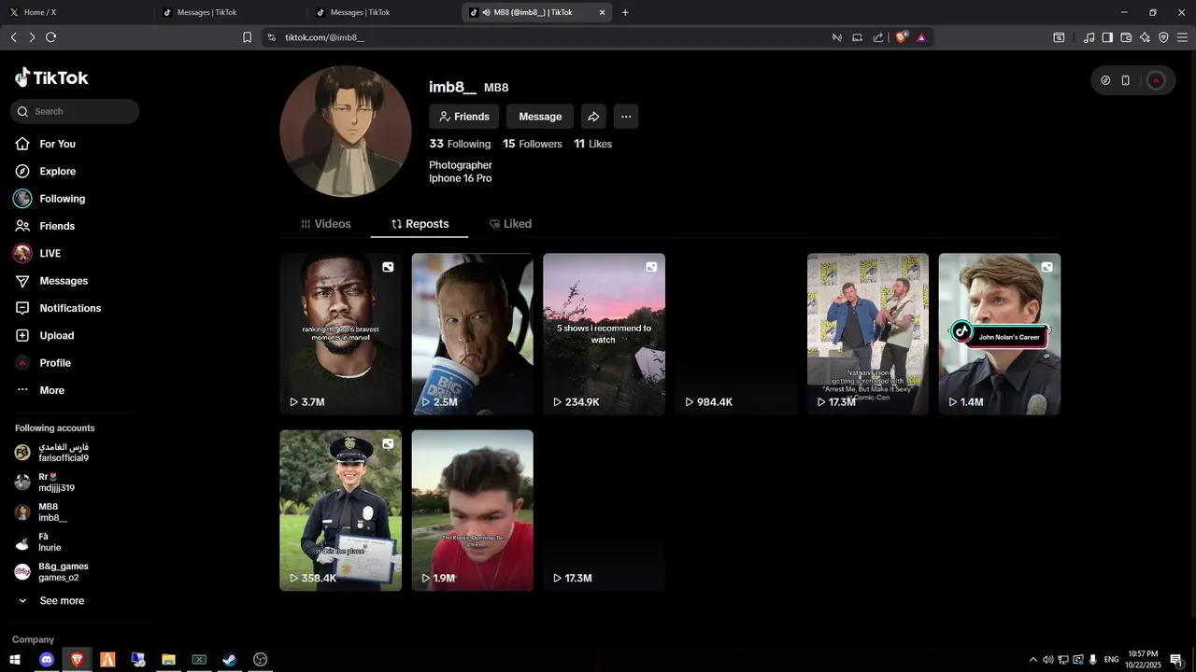Open Discord from the taskbar
Viewport: 1196px width, 672px height.
pyautogui.click(x=46, y=660)
